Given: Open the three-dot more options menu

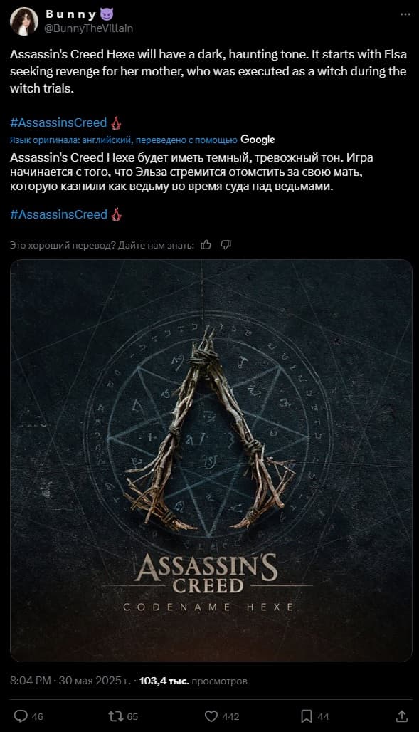Looking at the screenshot, I should pos(405,14).
